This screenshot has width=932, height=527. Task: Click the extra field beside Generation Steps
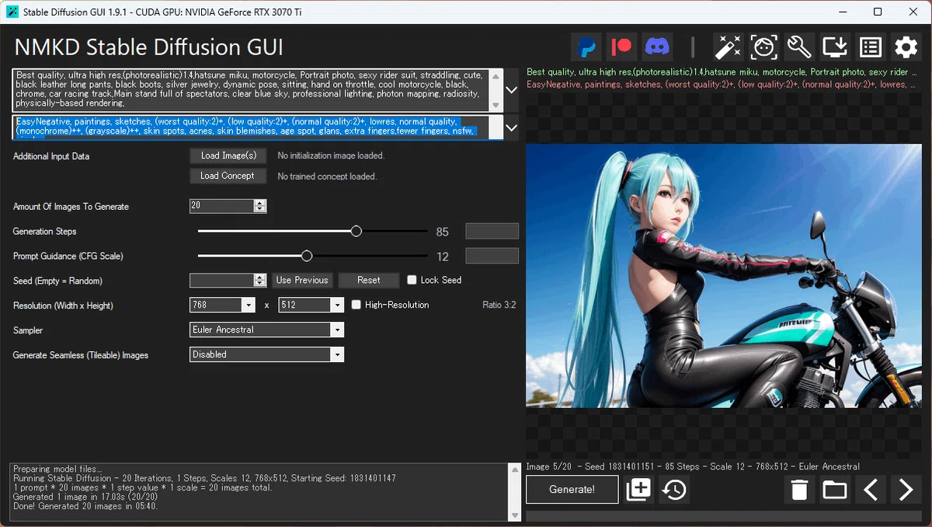pyautogui.click(x=492, y=231)
